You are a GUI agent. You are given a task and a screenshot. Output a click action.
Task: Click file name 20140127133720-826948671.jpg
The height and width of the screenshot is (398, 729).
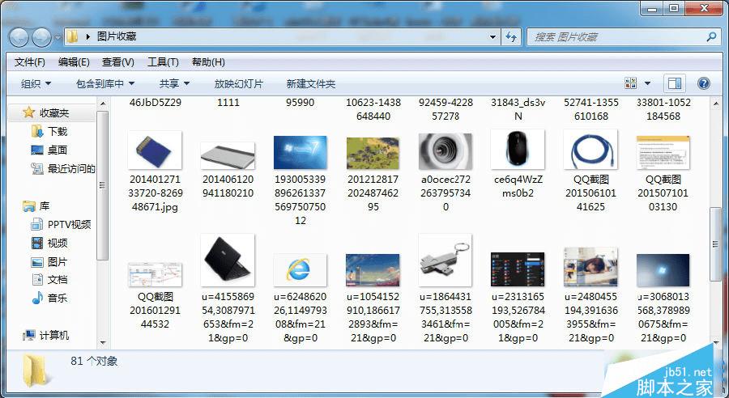click(x=156, y=193)
